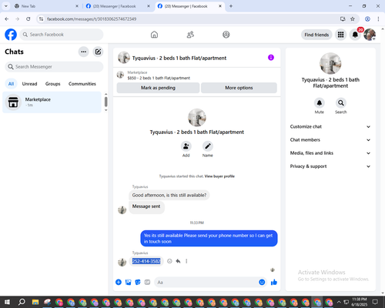Open more options for phone number message
385x308 pixels.
[x=186, y=261]
